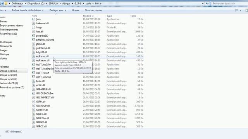The image size is (248, 139).
Task: Click the inpST_restart application icon
Action: 33,73
